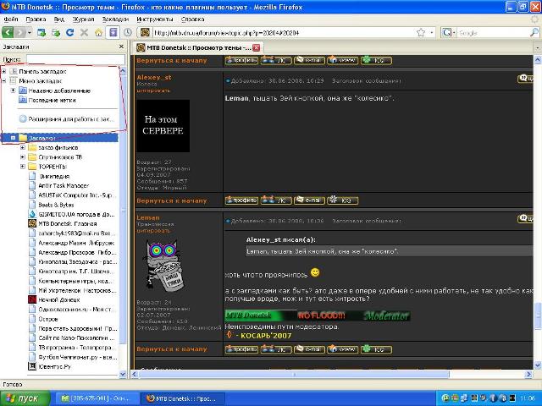This screenshot has width=542, height=406.
Task: Click the Windows пуск Start button
Action: coord(24,397)
